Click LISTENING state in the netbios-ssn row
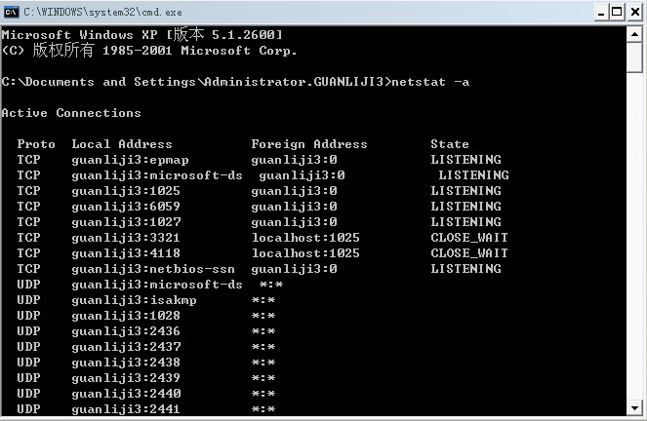Screen dimensions: 647x421 [x=465, y=269]
